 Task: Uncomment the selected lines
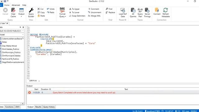[x=95, y=12]
